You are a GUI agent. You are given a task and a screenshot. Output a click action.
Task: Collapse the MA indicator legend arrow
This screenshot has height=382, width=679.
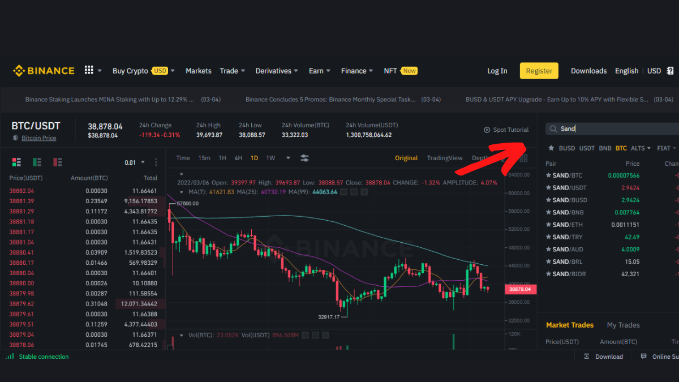click(181, 192)
